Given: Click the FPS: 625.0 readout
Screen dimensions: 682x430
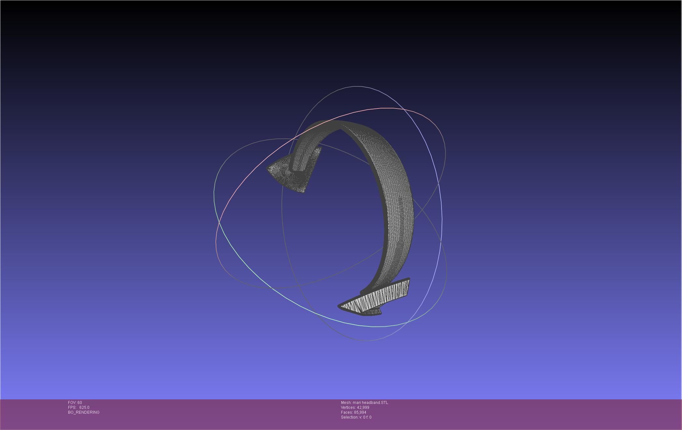Looking at the screenshot, I should [x=79, y=408].
